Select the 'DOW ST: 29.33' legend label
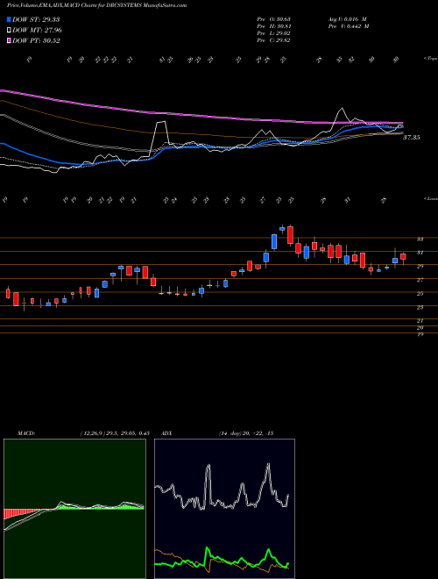 [x=36, y=19]
